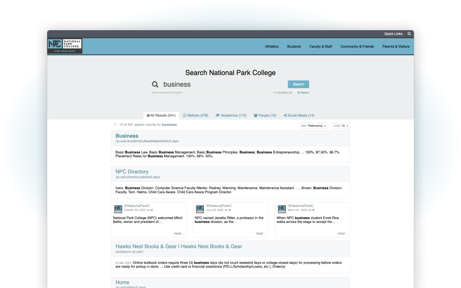461x288 pixels.
Task: Click the 1 - 10 of 541 results text
Action: 146,125
